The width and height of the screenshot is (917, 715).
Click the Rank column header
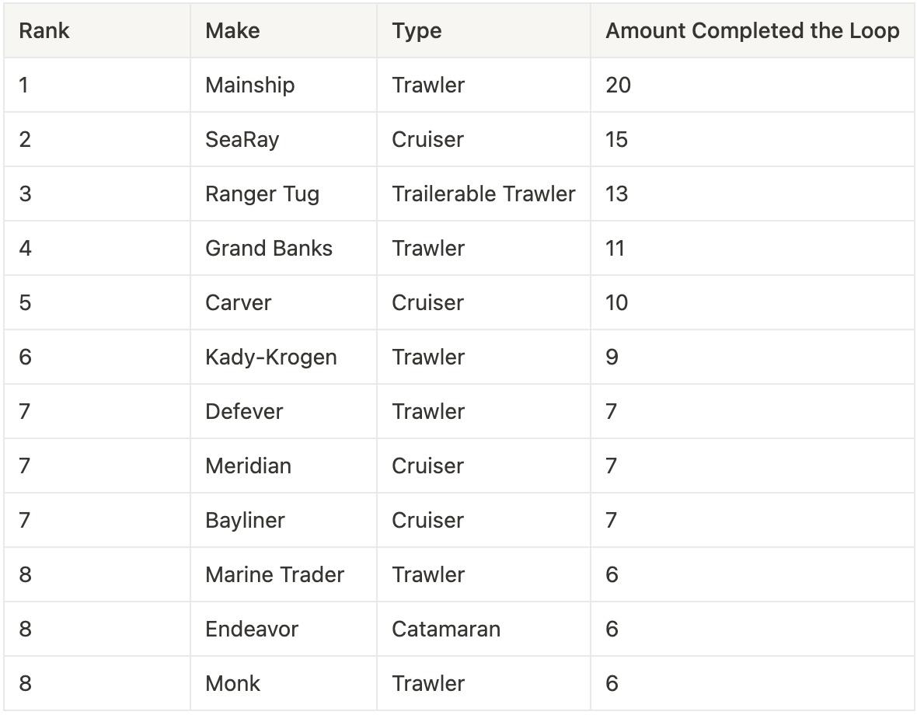[44, 31]
